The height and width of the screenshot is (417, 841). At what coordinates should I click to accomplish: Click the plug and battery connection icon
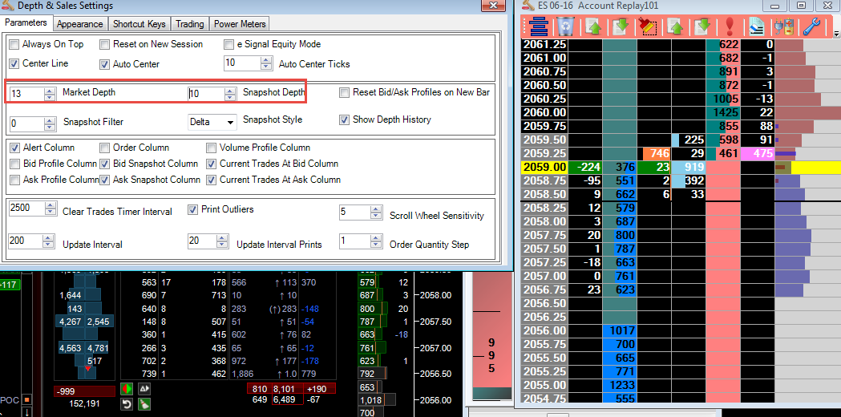coord(784,26)
